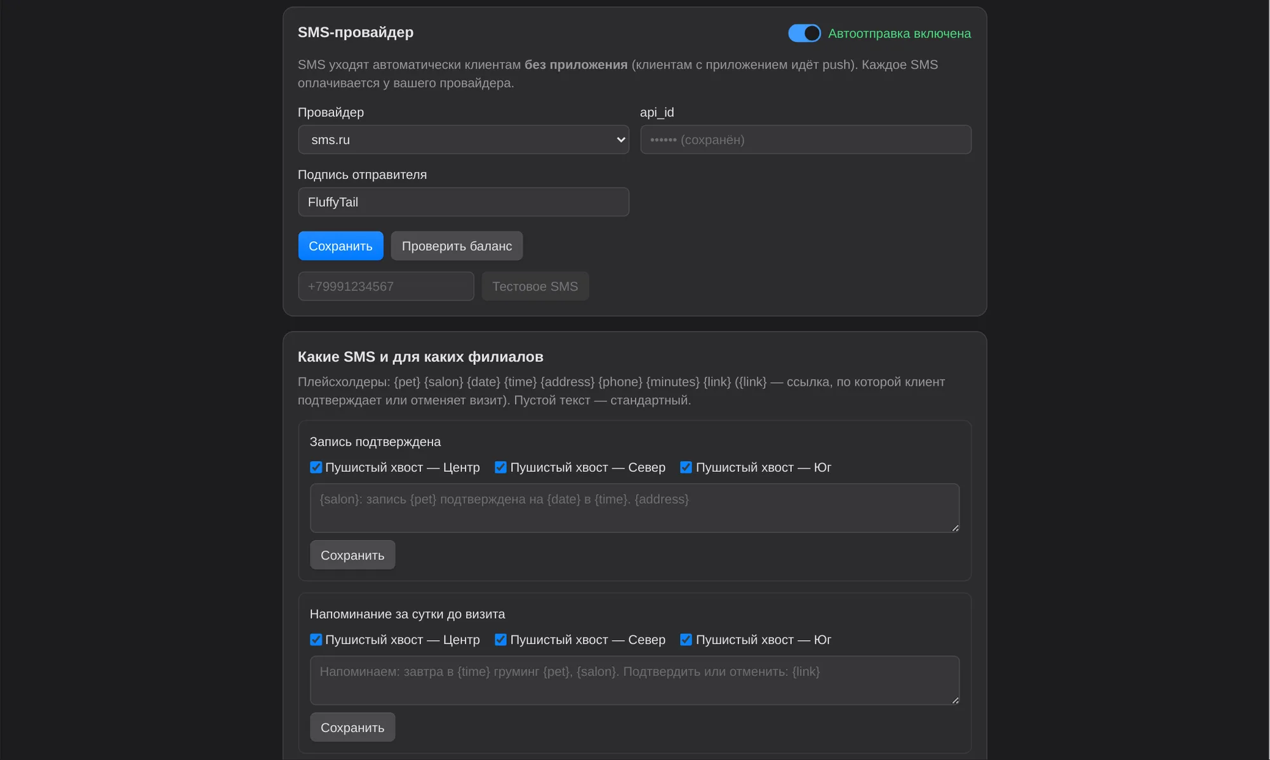
Task: Toggle the auto-send SMS switch
Action: point(804,33)
